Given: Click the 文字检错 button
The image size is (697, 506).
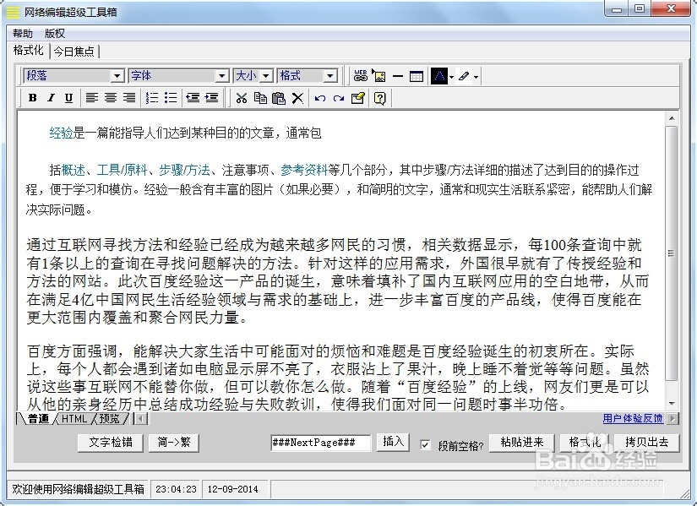Looking at the screenshot, I should click(x=110, y=443).
